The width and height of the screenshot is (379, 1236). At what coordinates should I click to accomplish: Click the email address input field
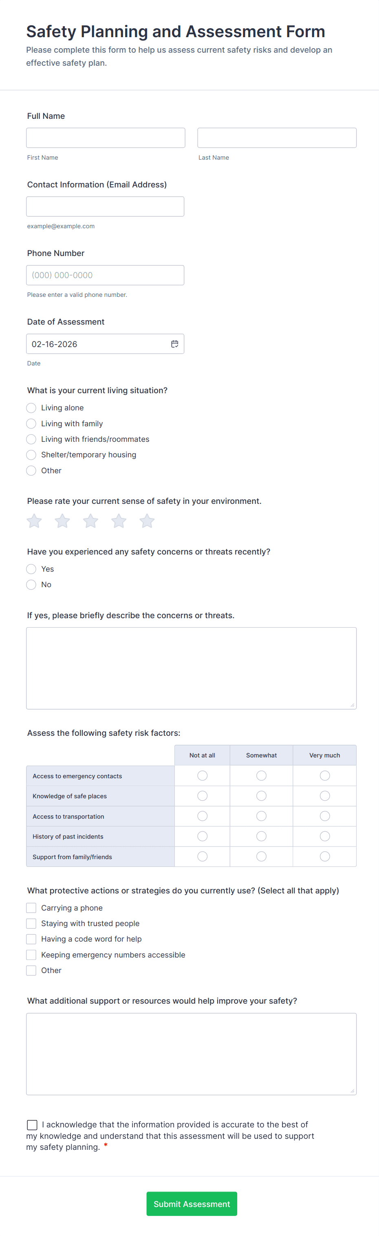(x=105, y=206)
